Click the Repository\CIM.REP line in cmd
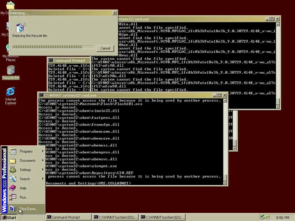This screenshot has height=221, width=295. [89, 173]
